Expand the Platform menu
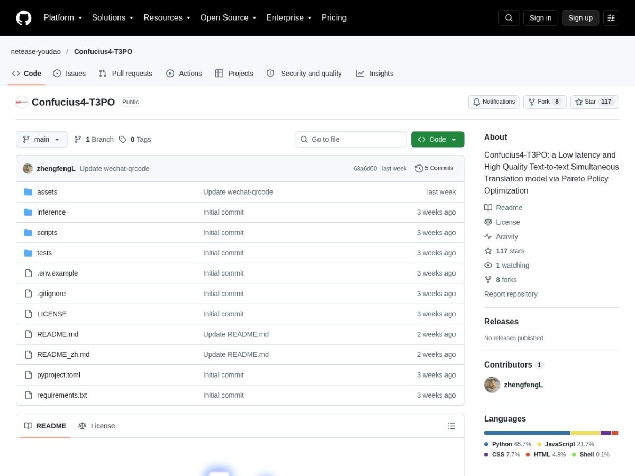Viewport: 635px width, 476px height. coord(63,18)
